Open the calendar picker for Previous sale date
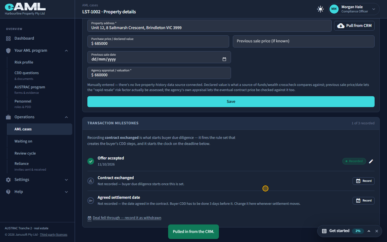The height and width of the screenshot is (242, 387). [x=224, y=59]
